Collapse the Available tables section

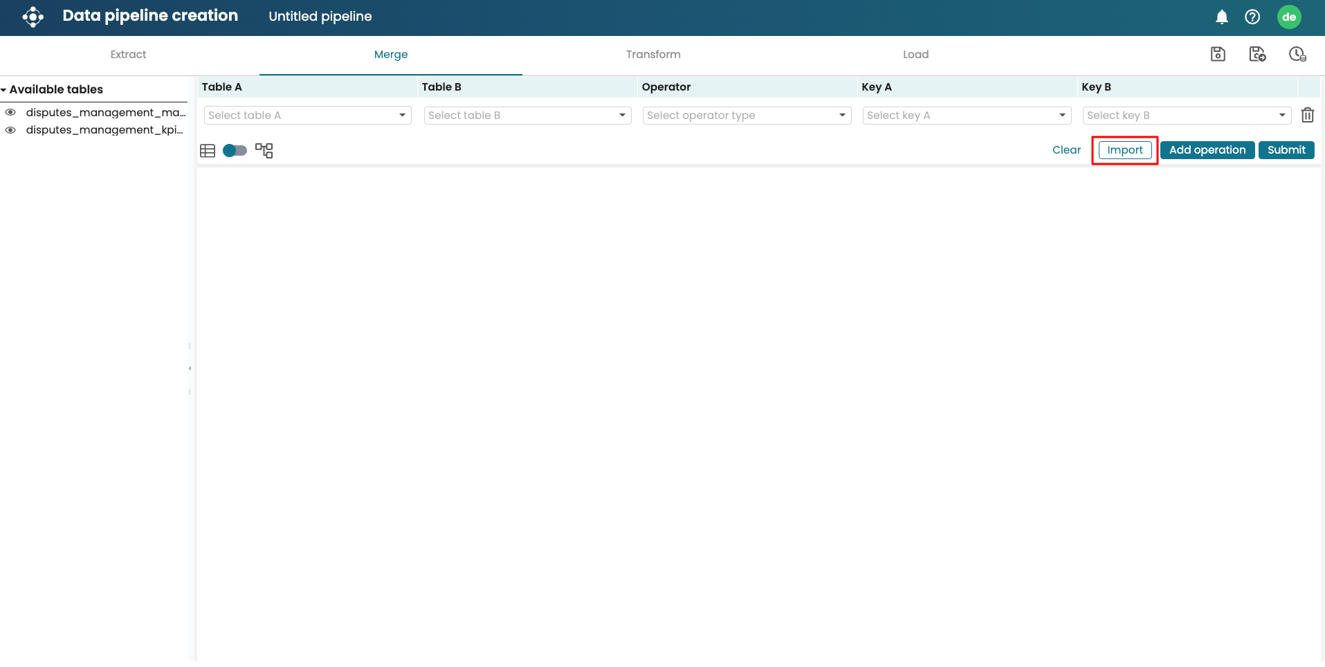click(x=4, y=90)
